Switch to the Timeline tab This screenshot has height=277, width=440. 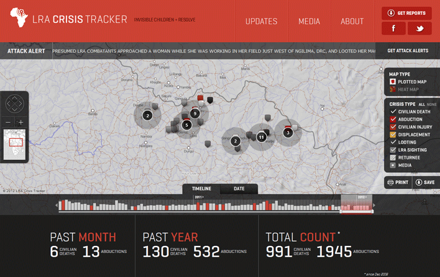tap(201, 189)
